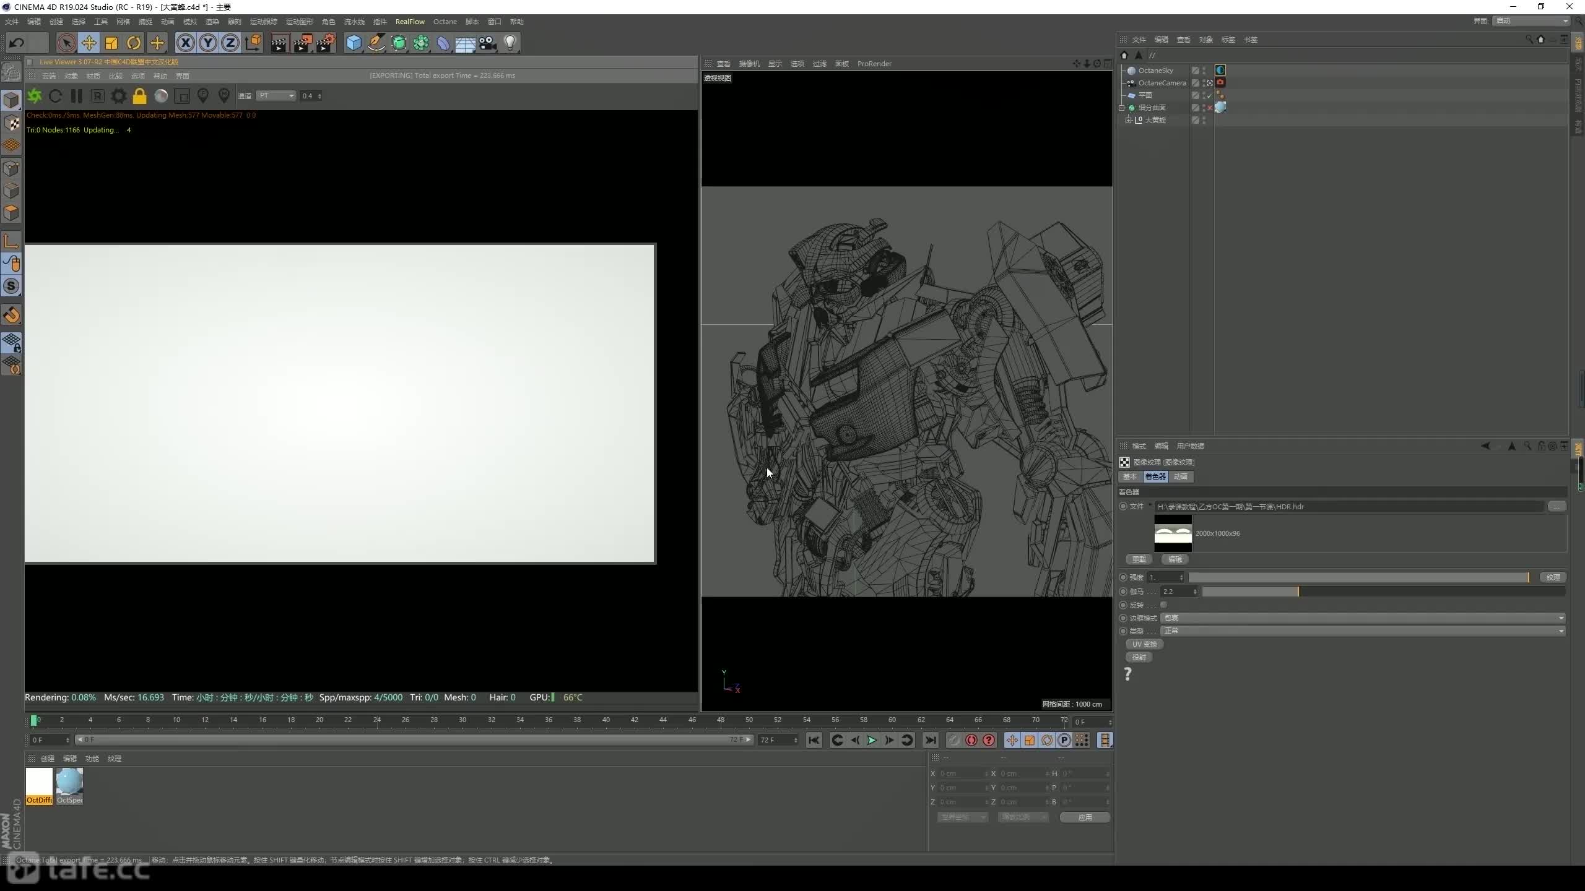Click the 纹理 button

pyautogui.click(x=1553, y=577)
